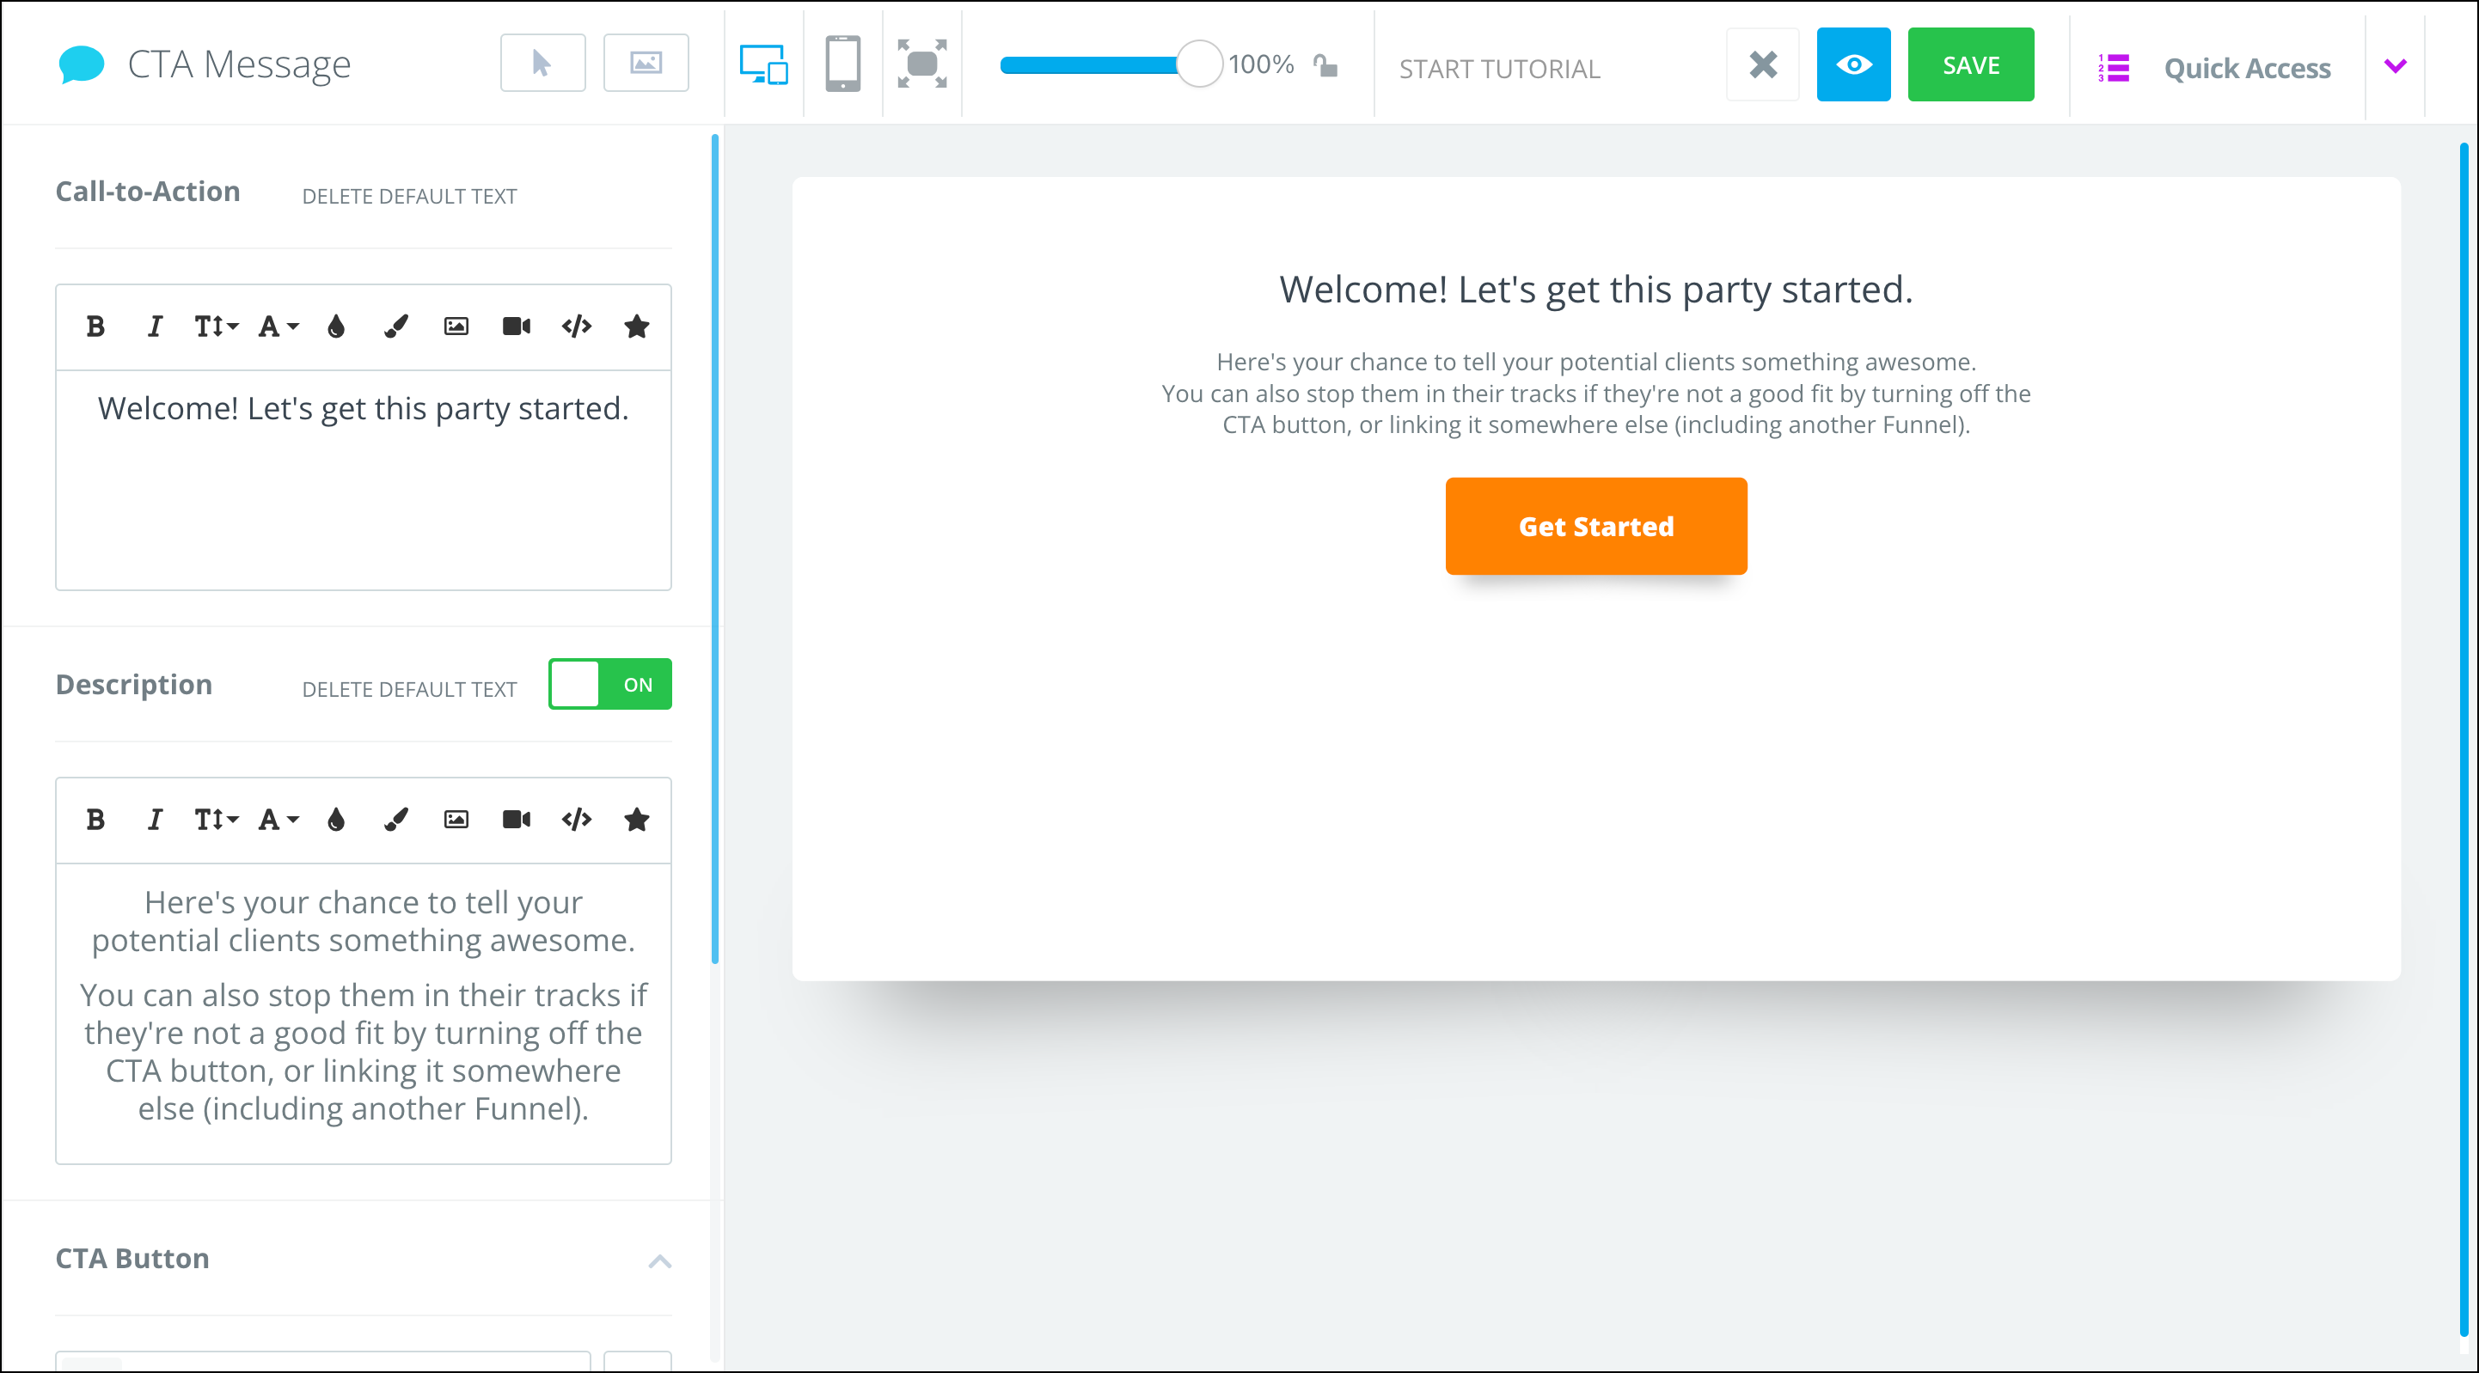Viewport: 2479px width, 1373px height.
Task: Click the CTA Message title
Action: (239, 64)
